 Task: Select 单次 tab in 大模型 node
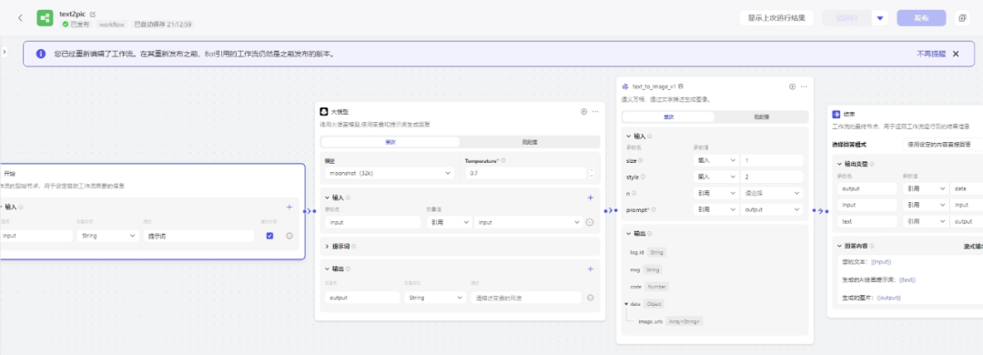pyautogui.click(x=390, y=142)
